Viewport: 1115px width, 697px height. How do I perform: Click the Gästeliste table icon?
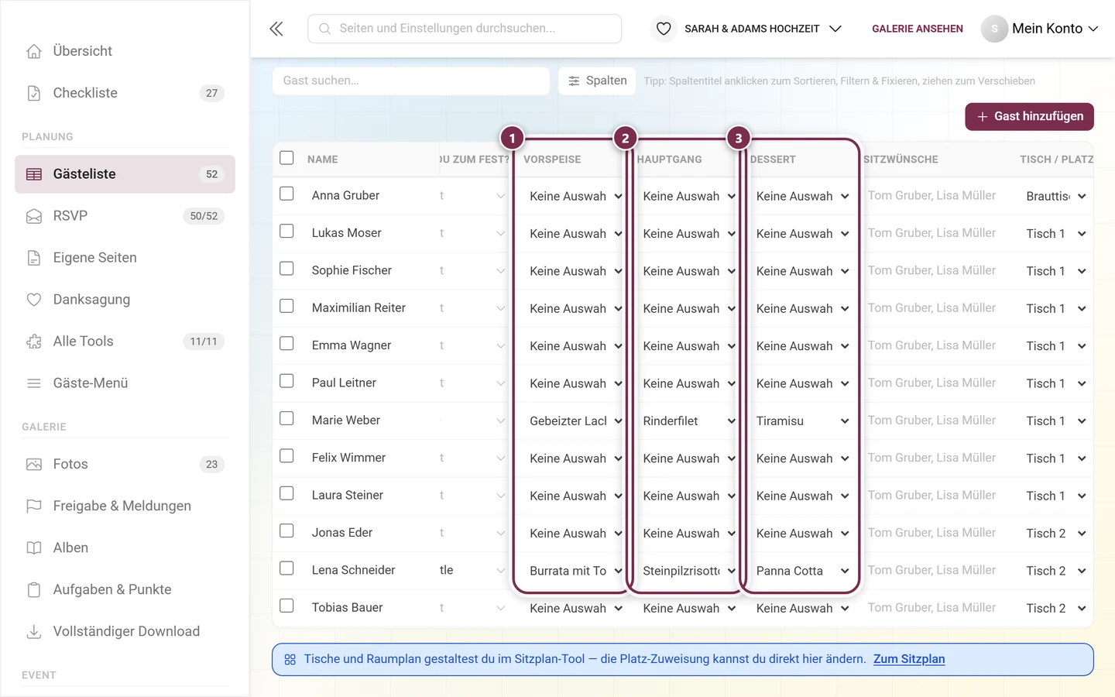[34, 174]
